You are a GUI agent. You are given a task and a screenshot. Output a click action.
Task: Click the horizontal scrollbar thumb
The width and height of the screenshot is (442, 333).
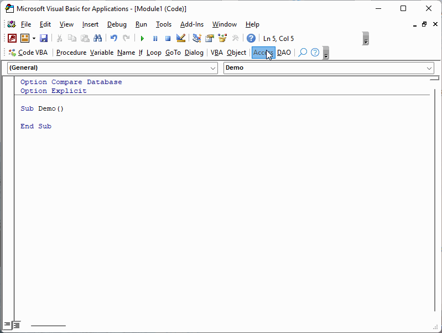tap(48, 326)
